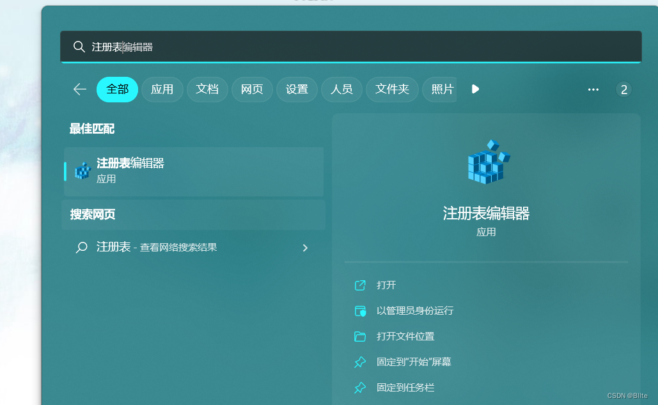Click the large Registry Editor app icon
The image size is (658, 405).
(487, 162)
